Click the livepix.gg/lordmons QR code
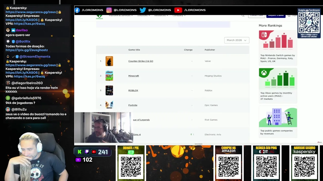Screen dimensions: 323x181 pos(309,22)
